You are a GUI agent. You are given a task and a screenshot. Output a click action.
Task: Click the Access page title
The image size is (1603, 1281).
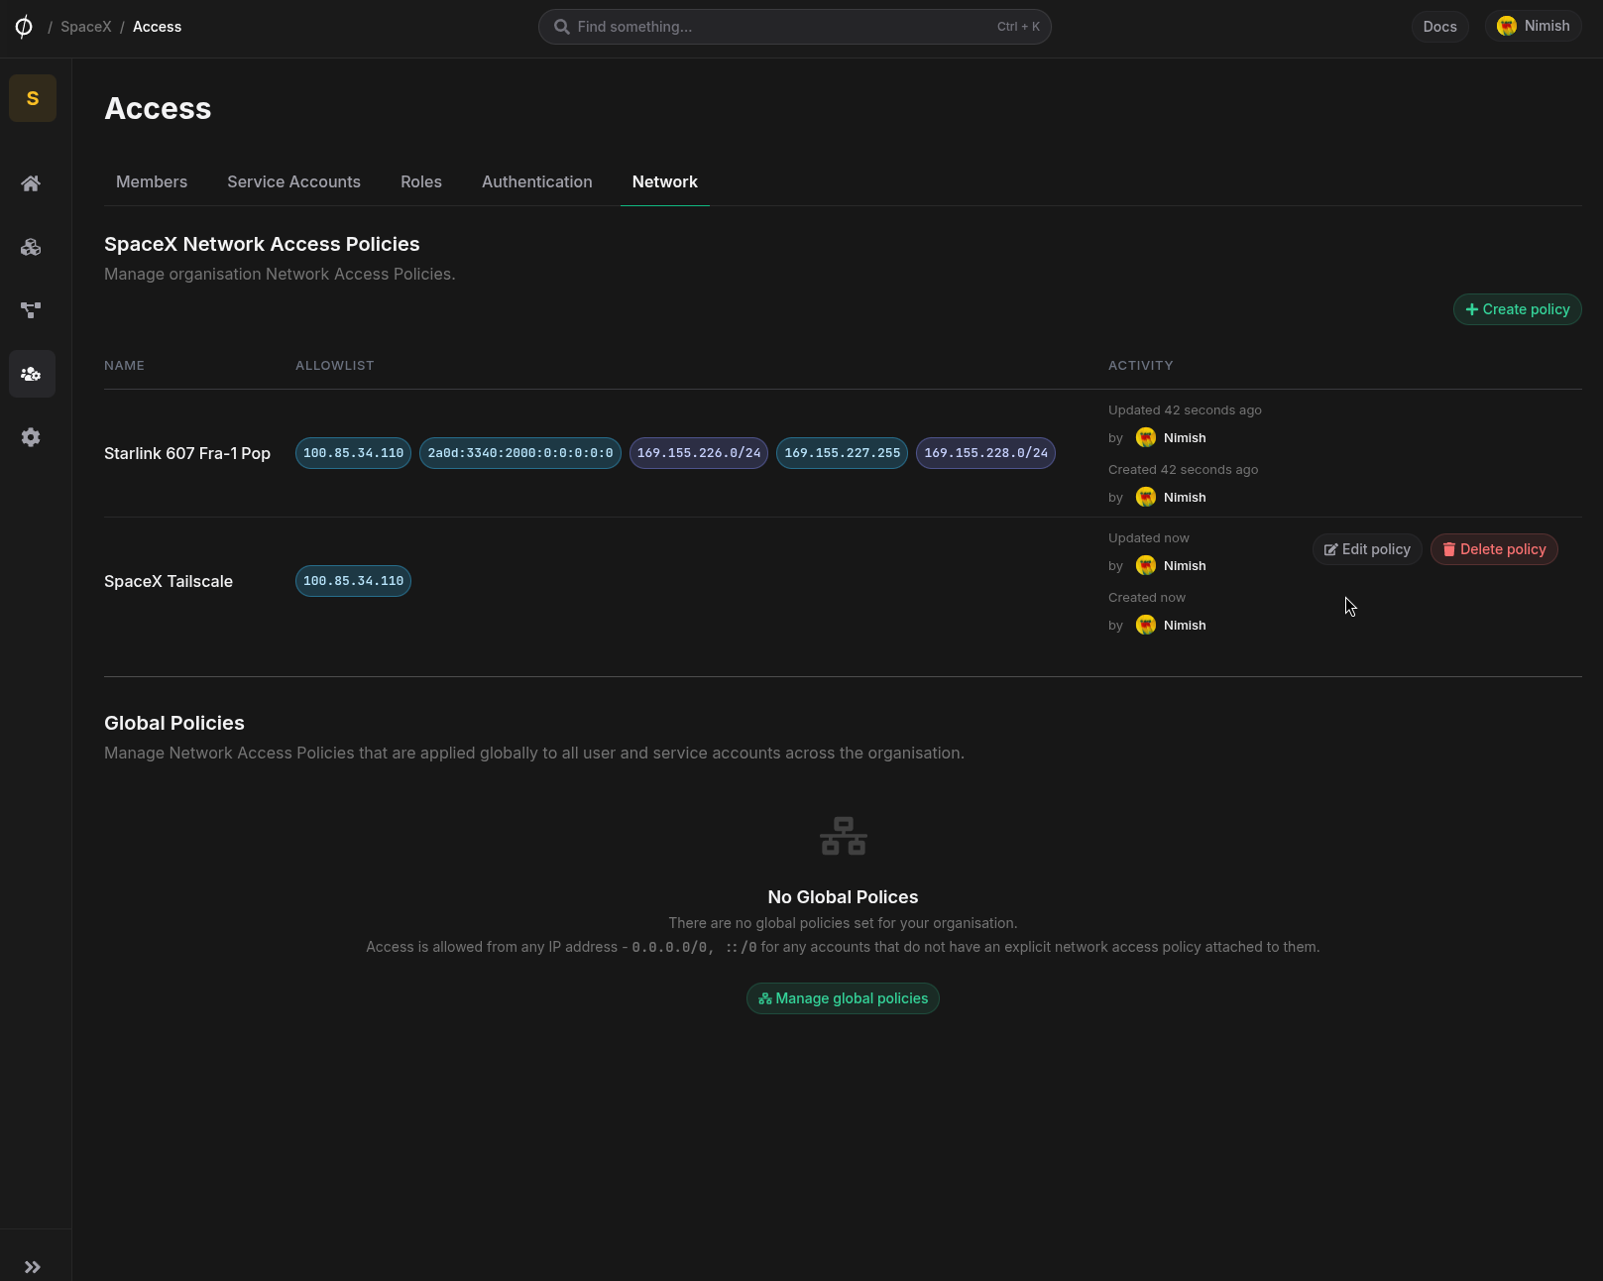pos(158,108)
